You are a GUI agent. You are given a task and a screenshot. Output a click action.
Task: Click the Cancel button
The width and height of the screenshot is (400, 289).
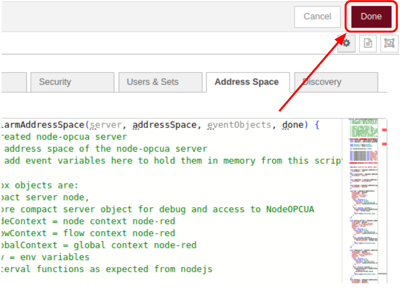[317, 17]
